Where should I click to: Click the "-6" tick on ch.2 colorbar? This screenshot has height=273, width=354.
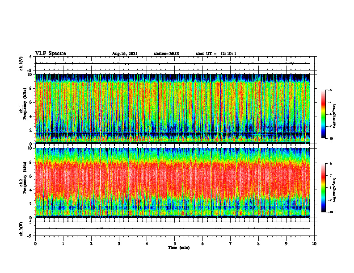(330, 164)
